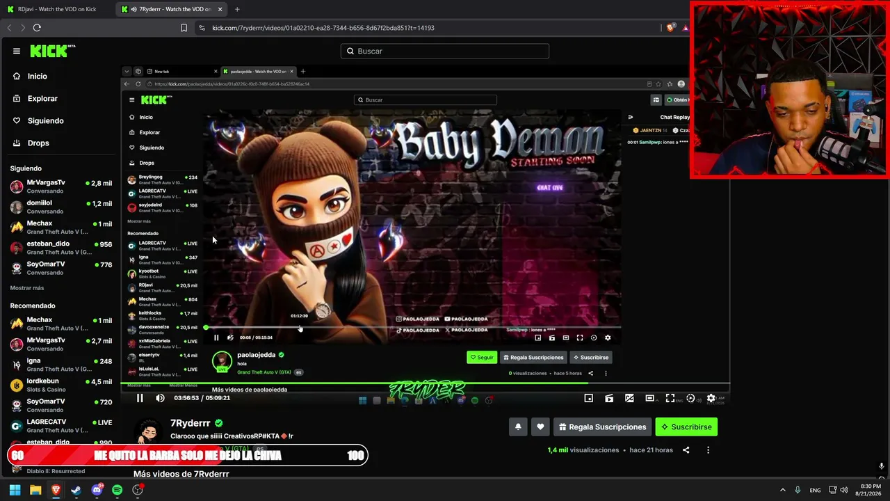The image size is (890, 501).
Task: Click the "1,4 mil visualizaciones" text
Action: click(x=583, y=450)
